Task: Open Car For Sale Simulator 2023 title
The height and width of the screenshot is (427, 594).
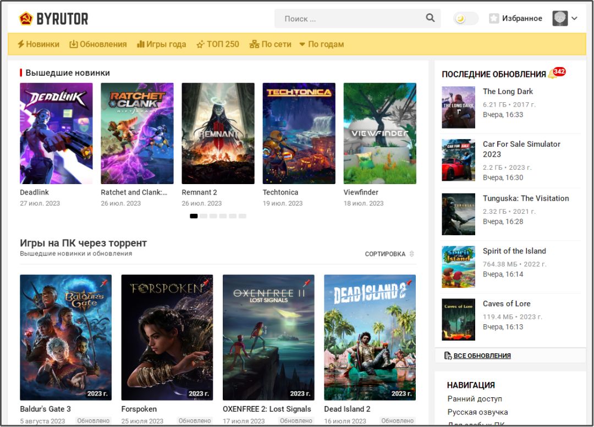Action: tap(521, 149)
